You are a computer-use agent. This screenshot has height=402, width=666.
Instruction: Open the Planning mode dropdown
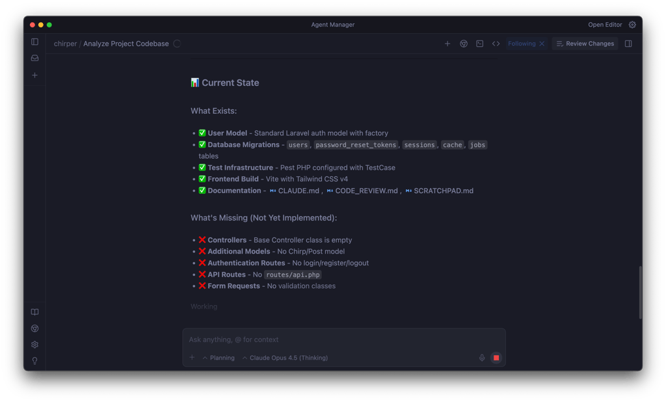click(219, 358)
